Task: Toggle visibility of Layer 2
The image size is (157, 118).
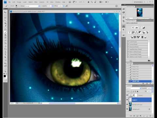Action: 127,100
